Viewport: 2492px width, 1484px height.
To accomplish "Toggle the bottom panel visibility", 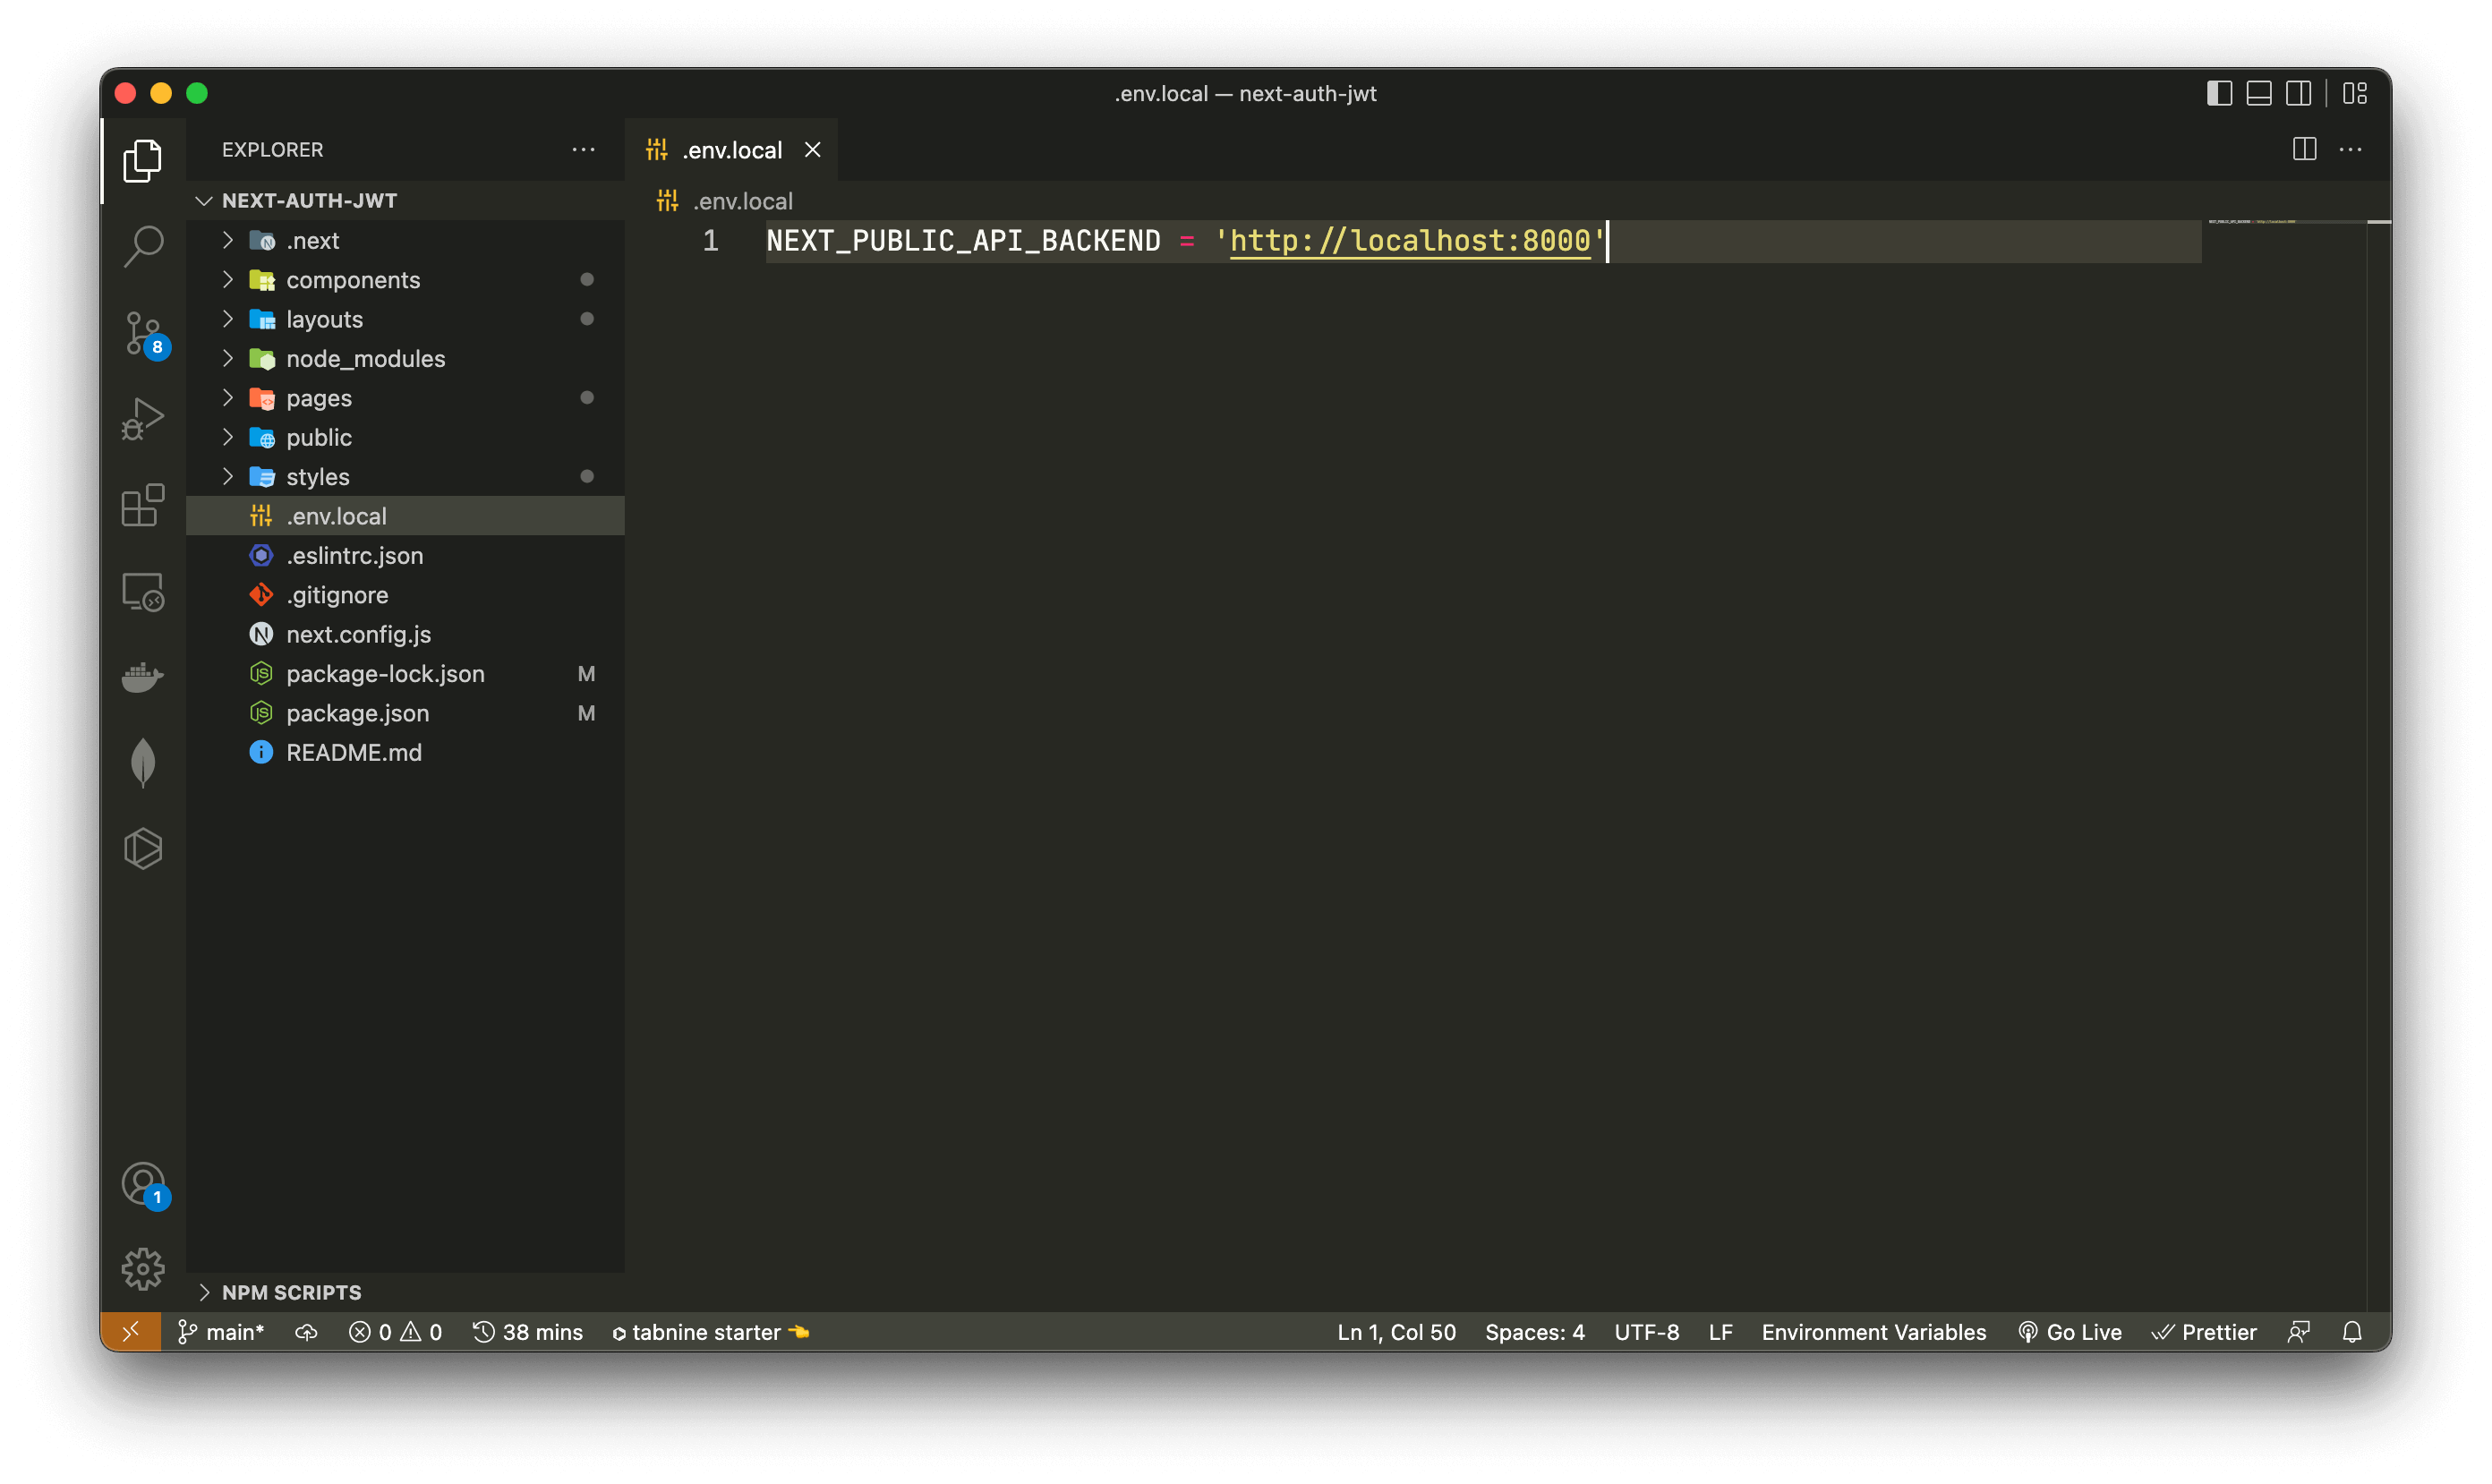I will (2258, 93).
